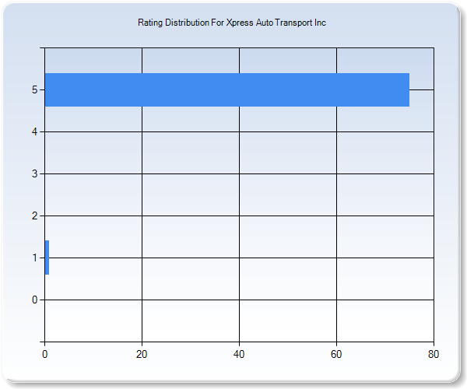Click the y-axis label '0'

[35, 300]
